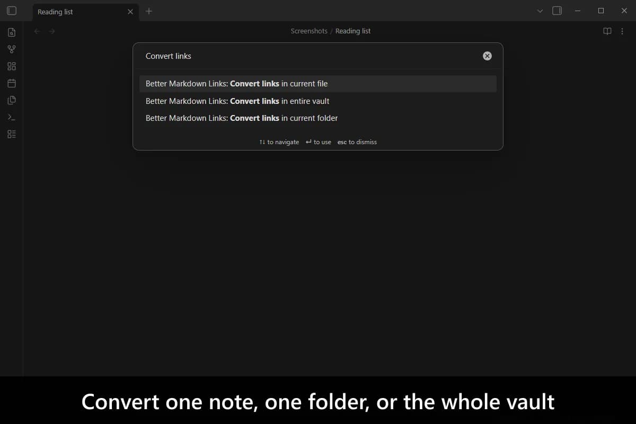Viewport: 636px width, 424px height.
Task: Add a new tab with plus
Action: (149, 11)
